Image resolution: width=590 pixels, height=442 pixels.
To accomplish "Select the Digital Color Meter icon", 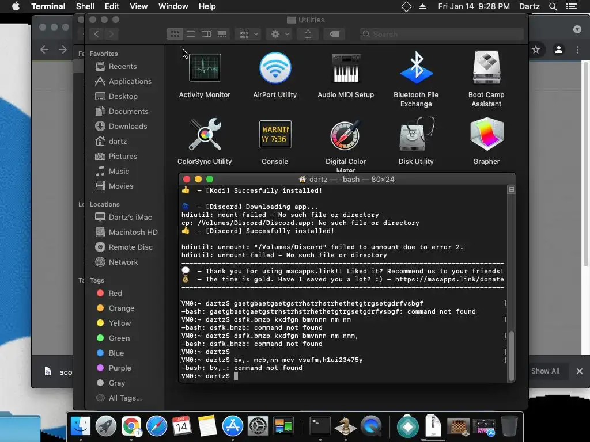I will pos(346,135).
